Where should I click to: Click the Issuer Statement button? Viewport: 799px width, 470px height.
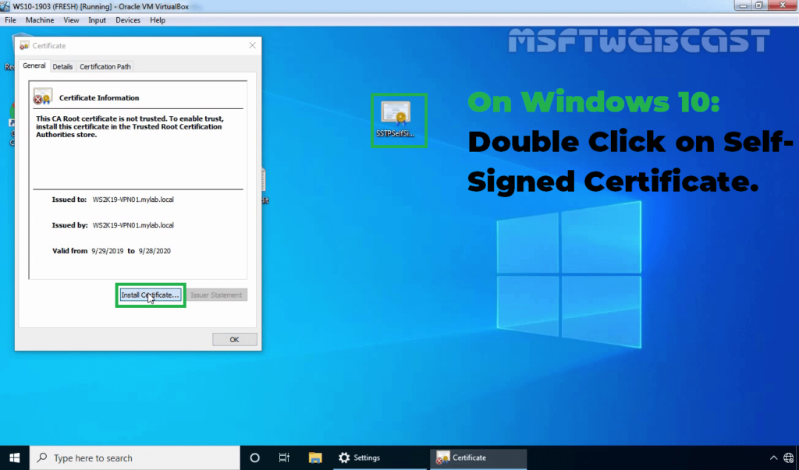tap(216, 295)
